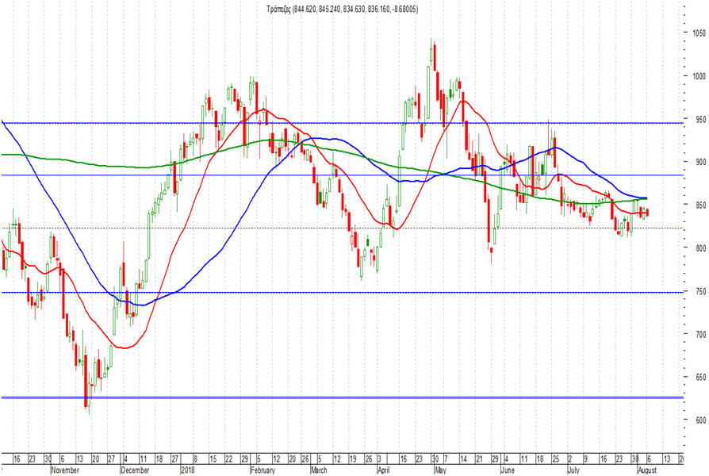Image resolution: width=709 pixels, height=476 pixels.
Task: Select the 1000 price axis label
Action: point(699,76)
